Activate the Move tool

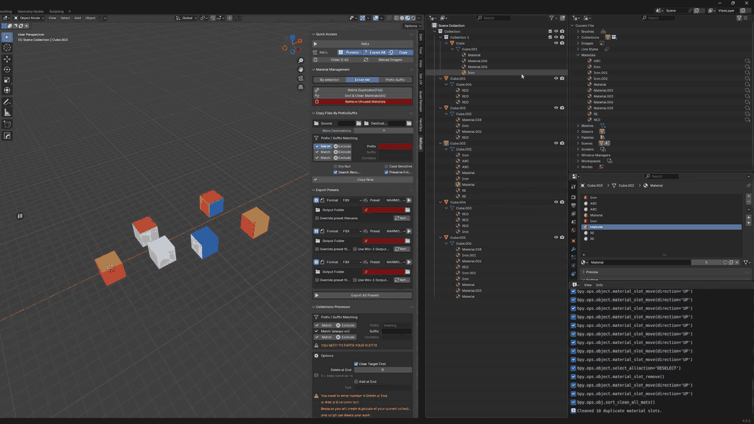point(7,59)
